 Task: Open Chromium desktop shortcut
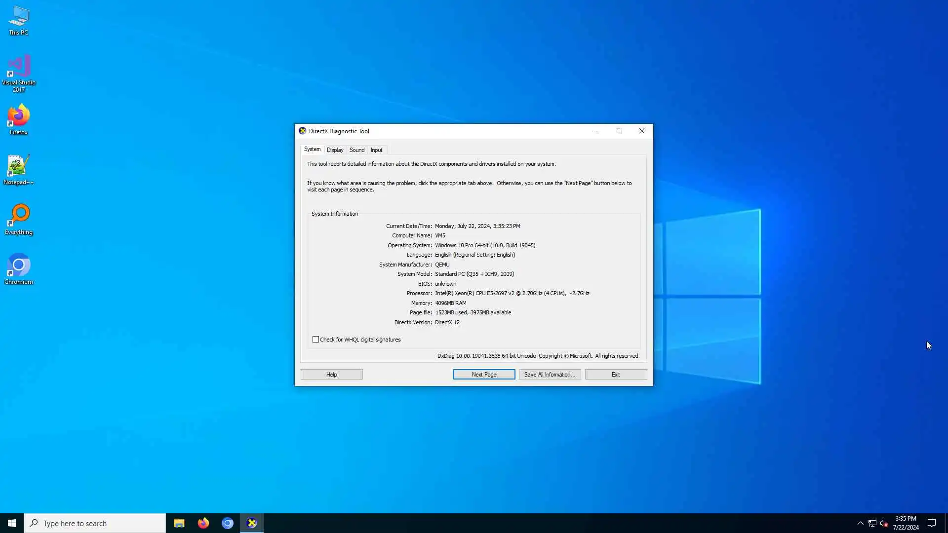tap(18, 269)
